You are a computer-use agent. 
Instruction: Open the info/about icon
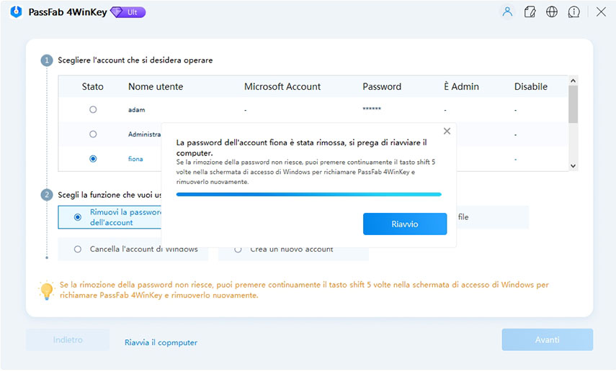[x=574, y=12]
